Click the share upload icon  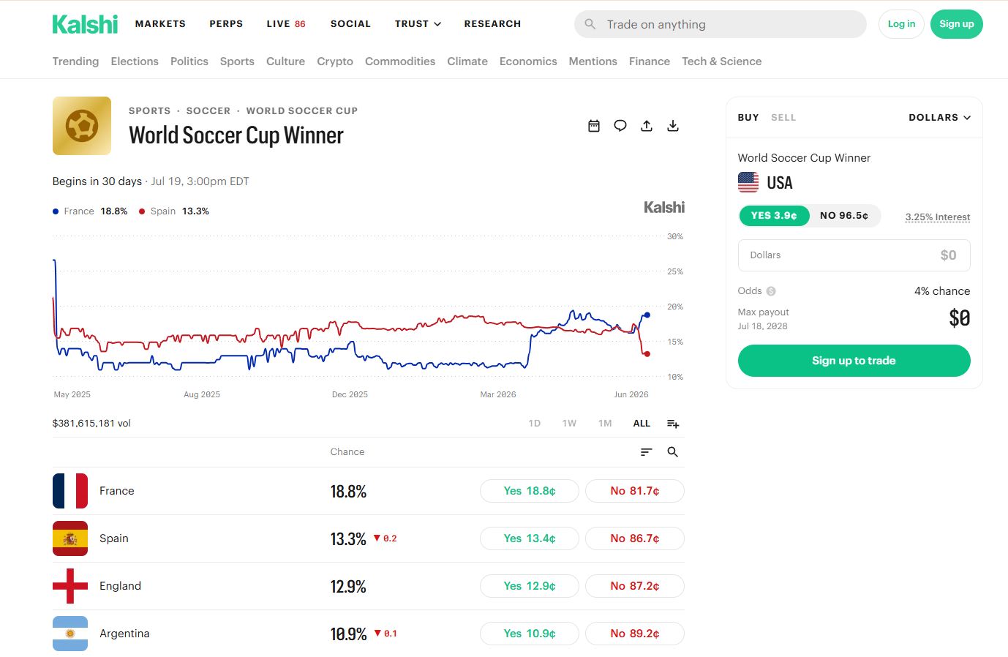click(x=647, y=126)
